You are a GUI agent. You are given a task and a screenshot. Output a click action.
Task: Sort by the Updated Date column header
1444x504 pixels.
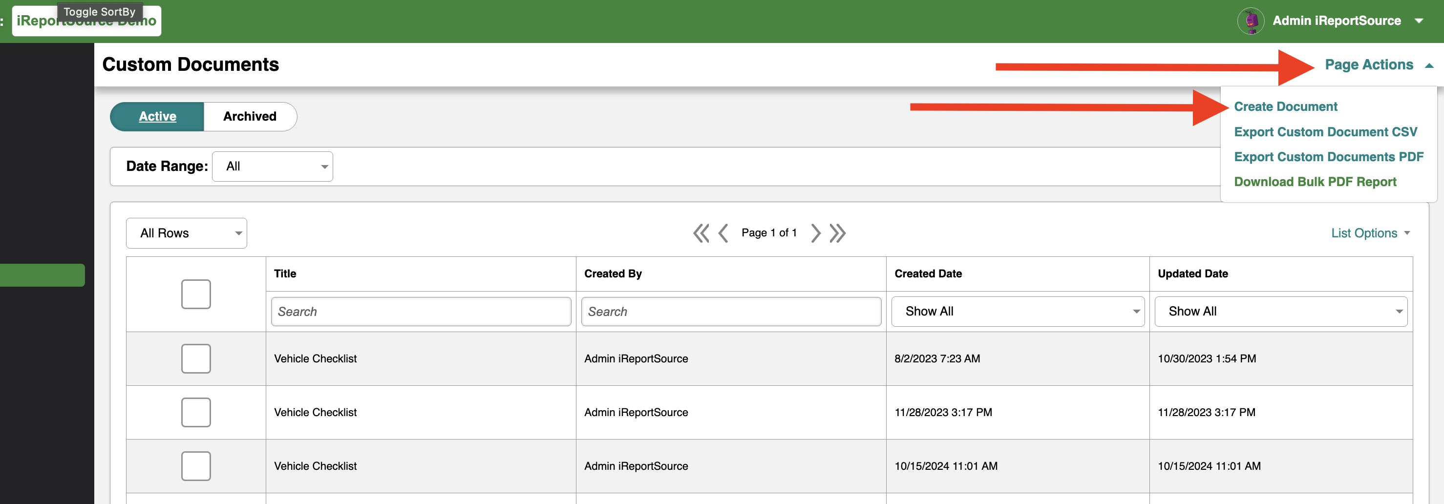point(1192,273)
